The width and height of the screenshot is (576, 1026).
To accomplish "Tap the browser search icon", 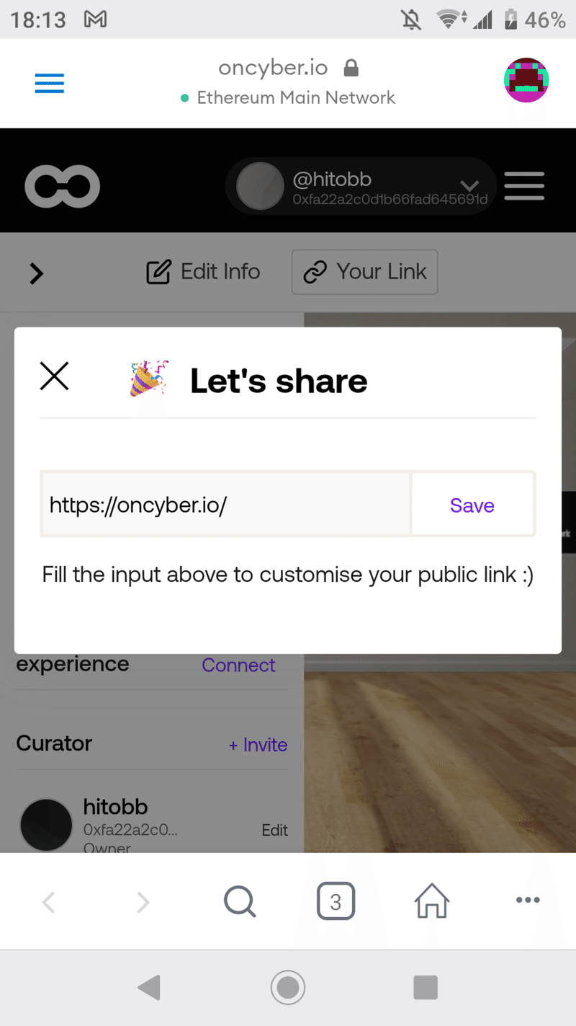I will (240, 901).
